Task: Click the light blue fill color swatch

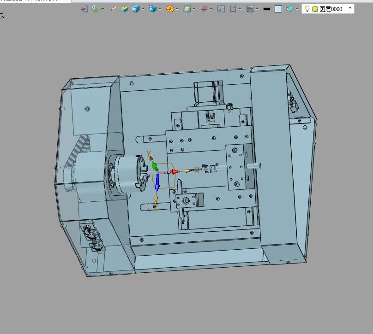Action: tap(278, 9)
